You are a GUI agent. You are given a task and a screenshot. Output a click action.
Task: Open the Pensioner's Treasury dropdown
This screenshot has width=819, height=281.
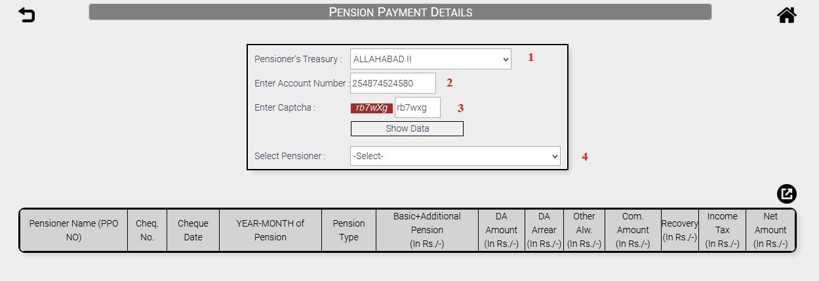tap(430, 59)
